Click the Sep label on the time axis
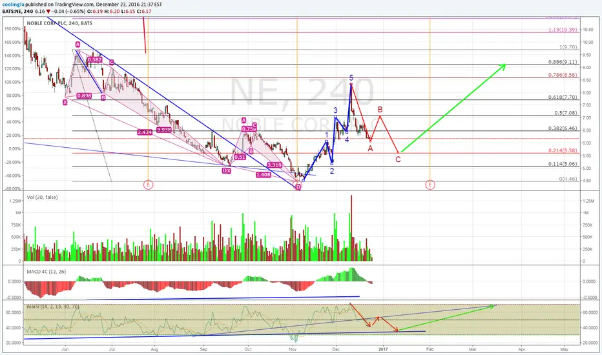Image resolution: width=602 pixels, height=355 pixels. coord(203,349)
